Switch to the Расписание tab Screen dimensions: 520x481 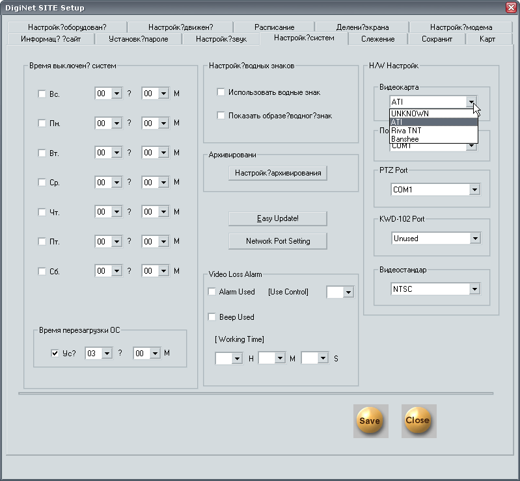[274, 27]
